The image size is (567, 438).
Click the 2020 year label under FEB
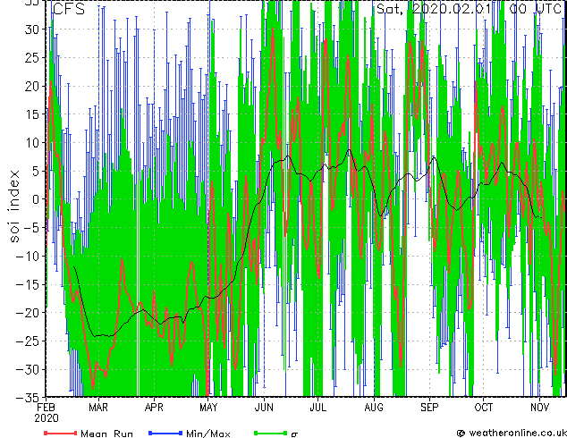coord(47,418)
